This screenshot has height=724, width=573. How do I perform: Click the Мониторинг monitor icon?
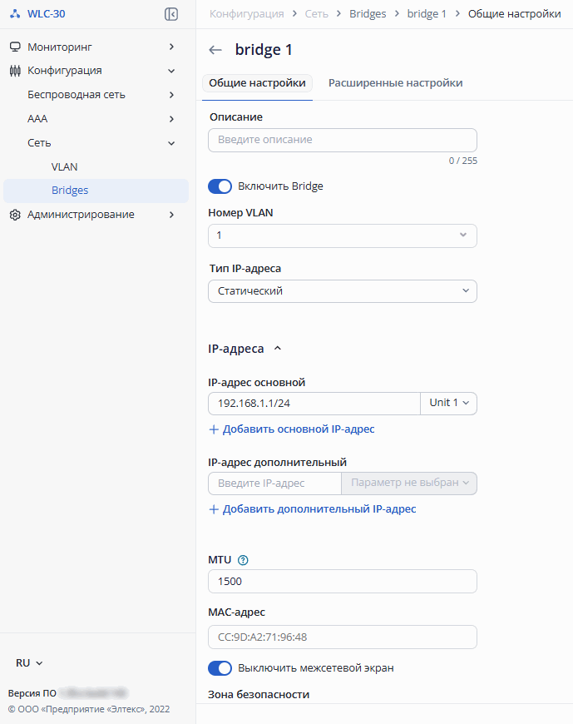15,47
